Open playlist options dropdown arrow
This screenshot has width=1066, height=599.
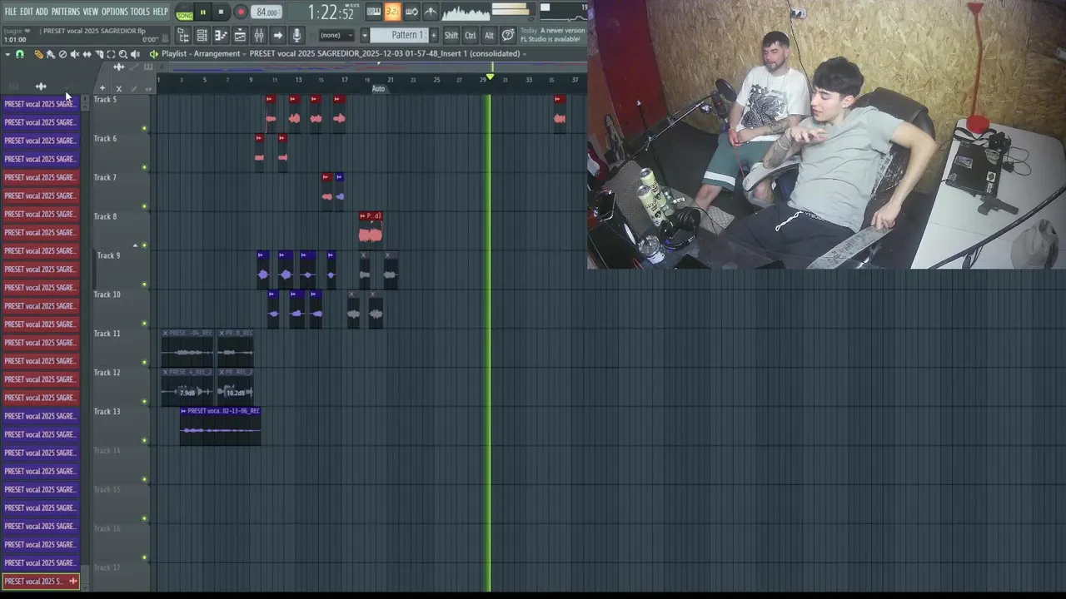[7, 54]
